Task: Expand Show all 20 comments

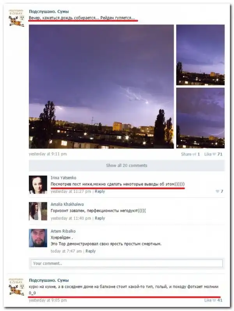Action: pyautogui.click(x=127, y=165)
